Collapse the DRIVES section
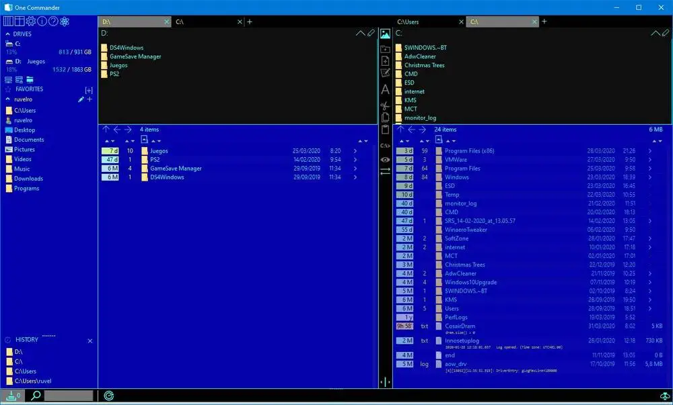The image size is (673, 405). click(7, 34)
